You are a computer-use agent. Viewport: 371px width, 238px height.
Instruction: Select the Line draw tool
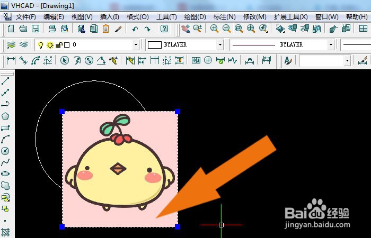tap(5, 81)
